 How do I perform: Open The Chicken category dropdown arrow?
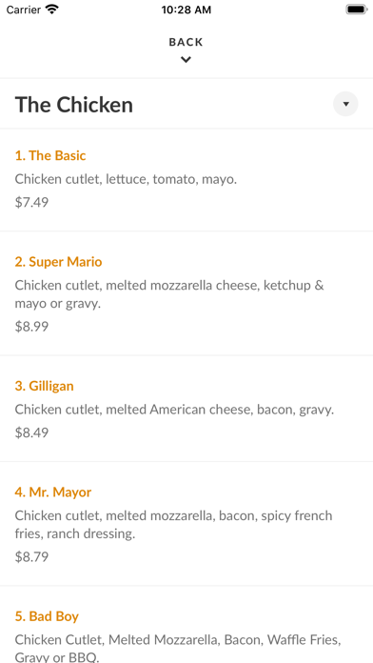point(345,104)
